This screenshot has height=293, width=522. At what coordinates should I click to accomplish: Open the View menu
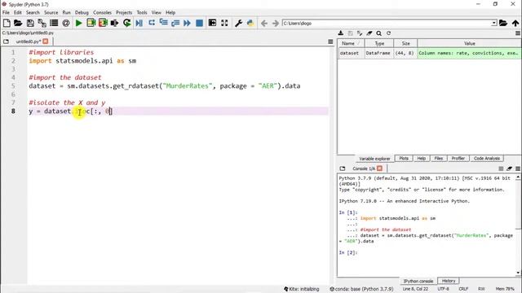point(156,12)
